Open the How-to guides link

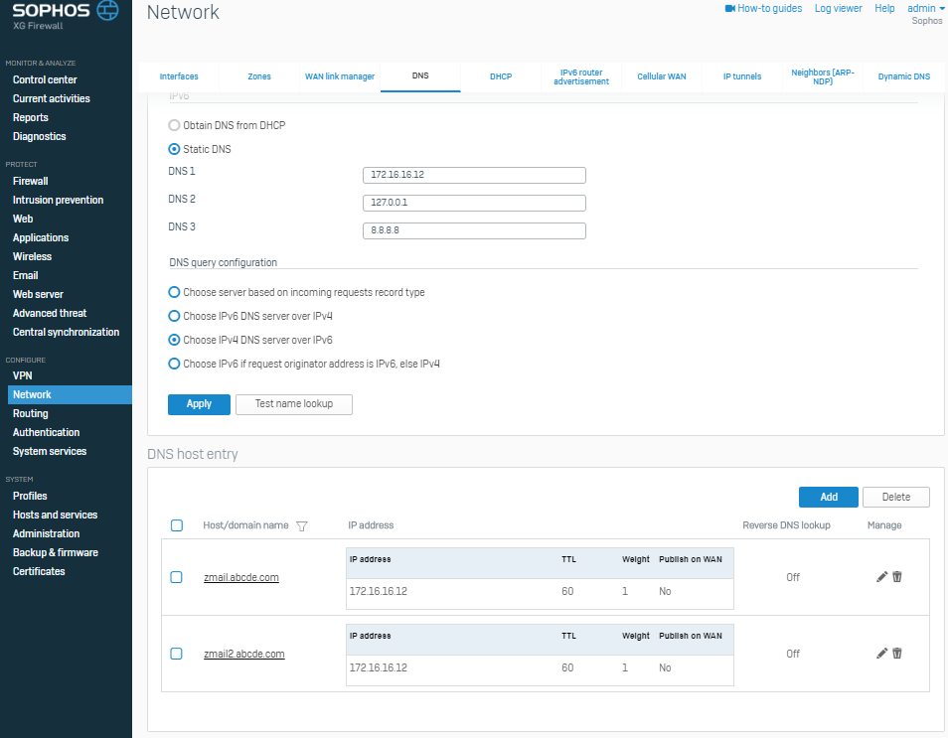point(769,9)
